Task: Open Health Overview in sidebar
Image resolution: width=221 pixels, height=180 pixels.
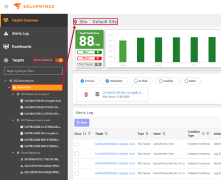Action: 34,20
